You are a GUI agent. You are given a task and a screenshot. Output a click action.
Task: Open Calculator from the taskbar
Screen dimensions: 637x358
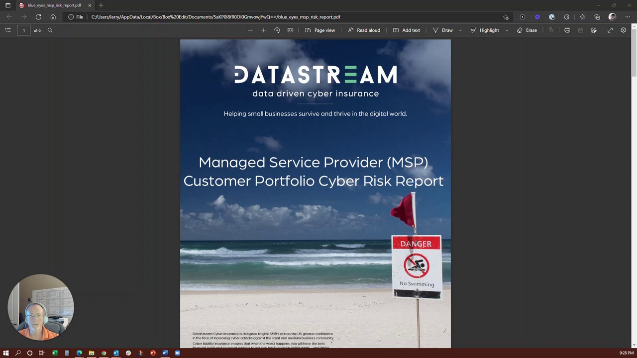[67, 353]
